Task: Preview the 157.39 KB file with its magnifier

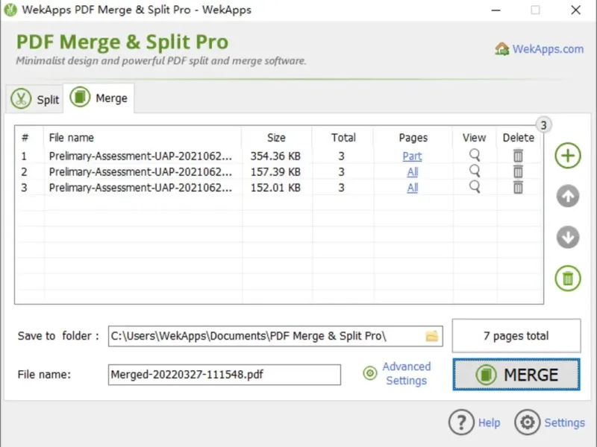Action: pos(475,171)
